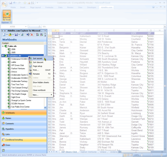Image resolution: width=167 pixels, height=157 pixels.
Task: Open the Comments pane in Explorer
Action: [x=24, y=123]
